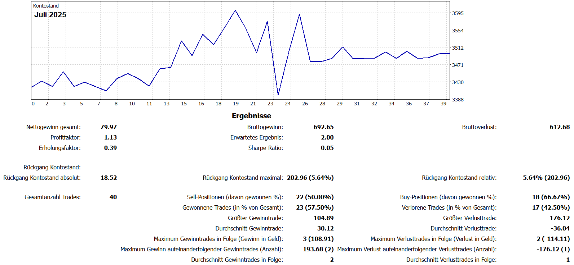Click the Rückgang Kontostand absolut label

point(42,178)
